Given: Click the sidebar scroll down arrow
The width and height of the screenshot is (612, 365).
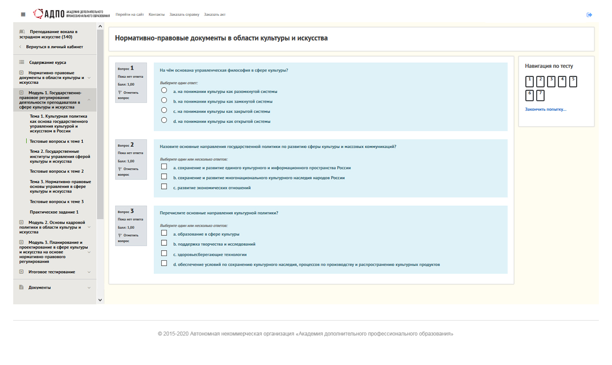Looking at the screenshot, I should coord(100,300).
